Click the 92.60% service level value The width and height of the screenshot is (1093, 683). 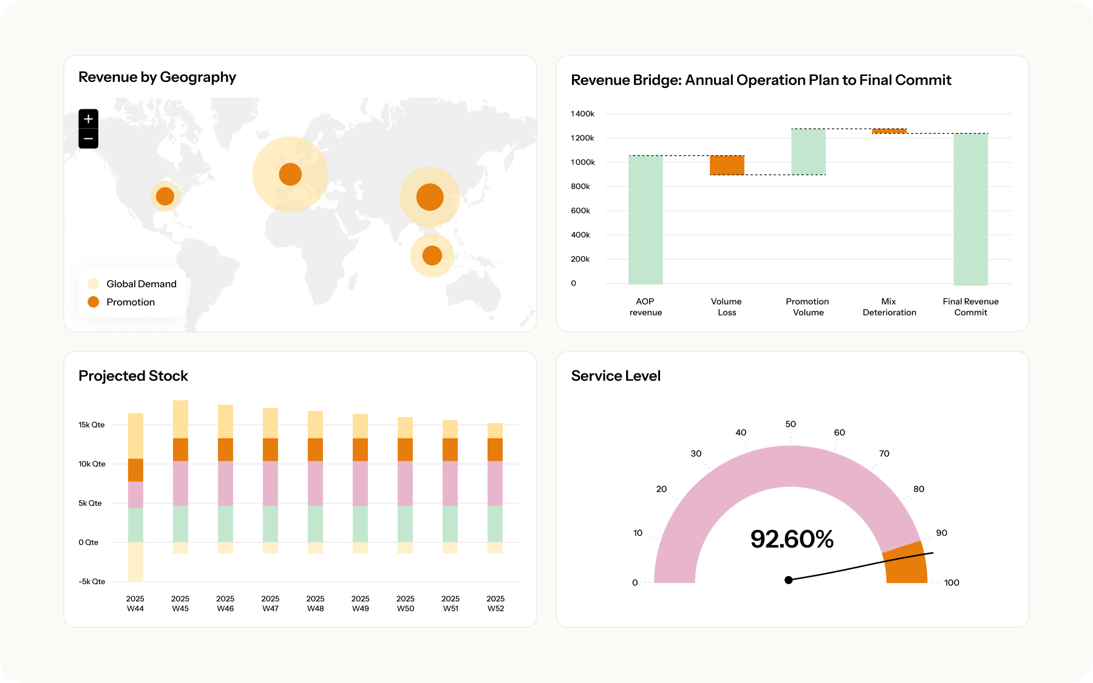coord(792,539)
